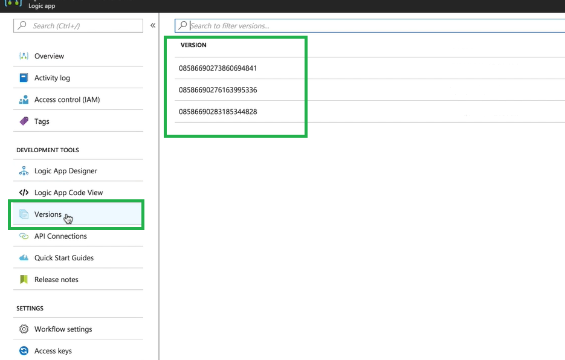Click the API Connections link icon
Viewport: 565px width, 360px height.
(x=24, y=236)
